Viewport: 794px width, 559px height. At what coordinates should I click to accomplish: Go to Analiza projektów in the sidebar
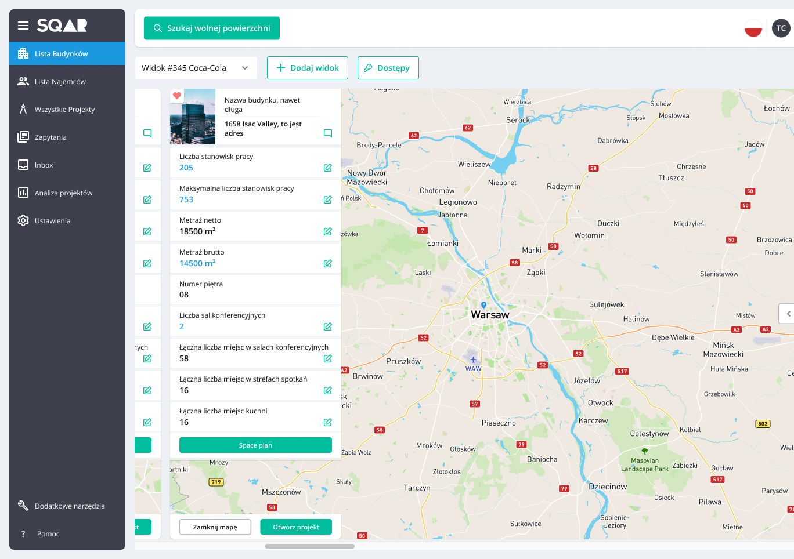click(x=63, y=193)
